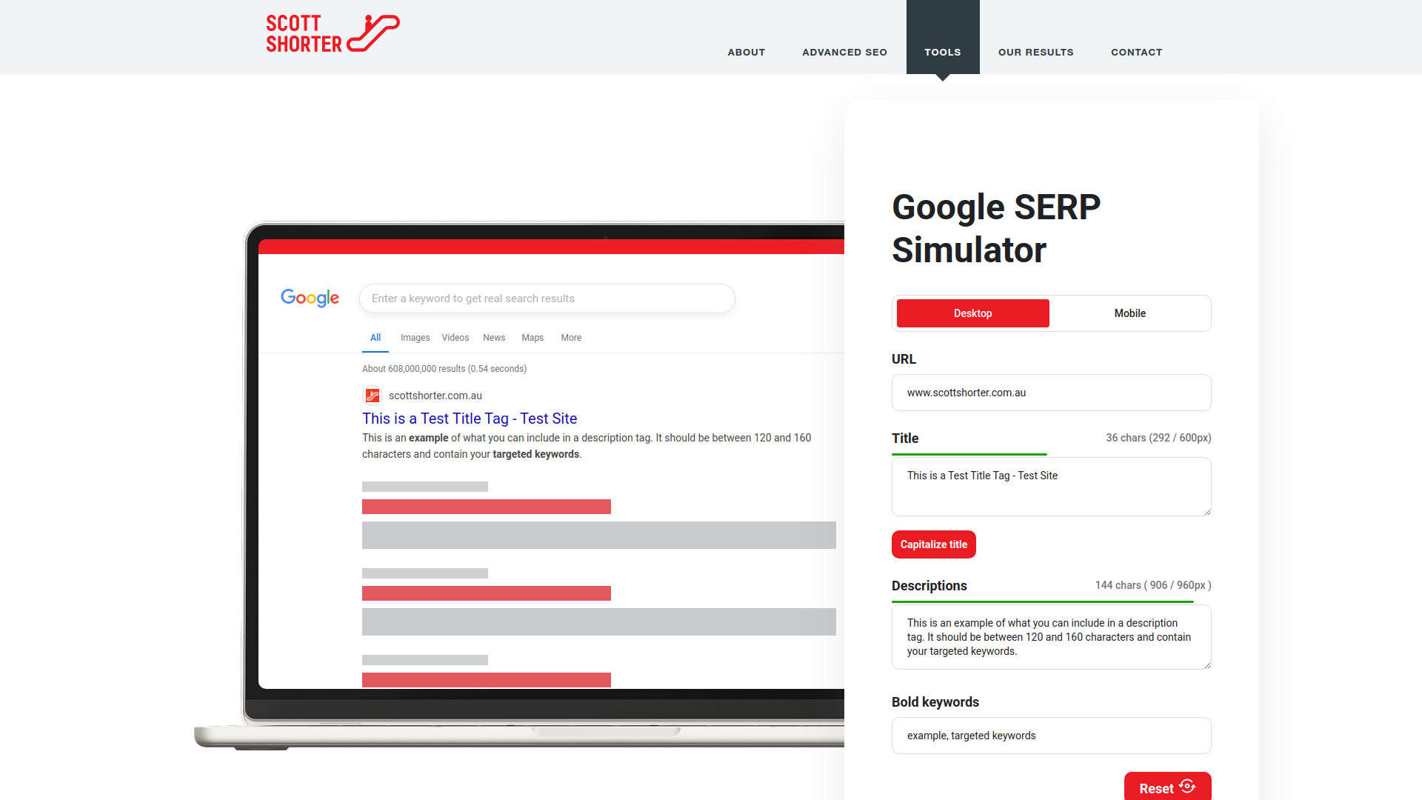Select the Videos tab in Google preview

(x=455, y=338)
